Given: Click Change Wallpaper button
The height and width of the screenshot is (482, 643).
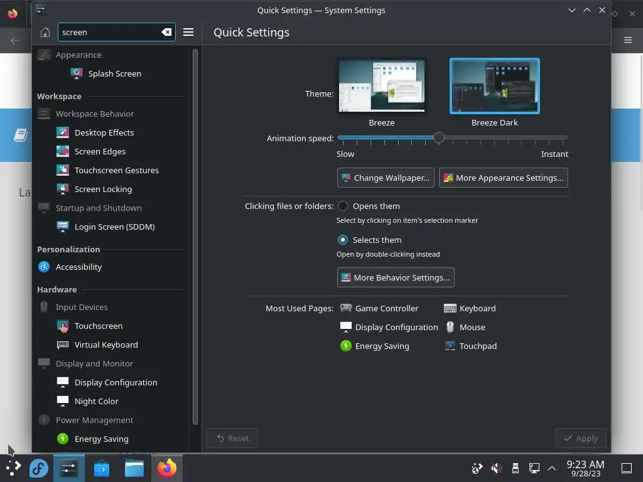Looking at the screenshot, I should click(x=386, y=178).
